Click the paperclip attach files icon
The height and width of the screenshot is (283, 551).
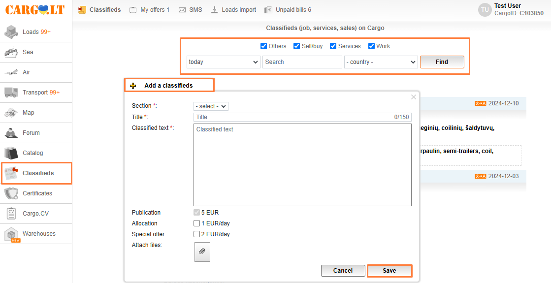(202, 252)
